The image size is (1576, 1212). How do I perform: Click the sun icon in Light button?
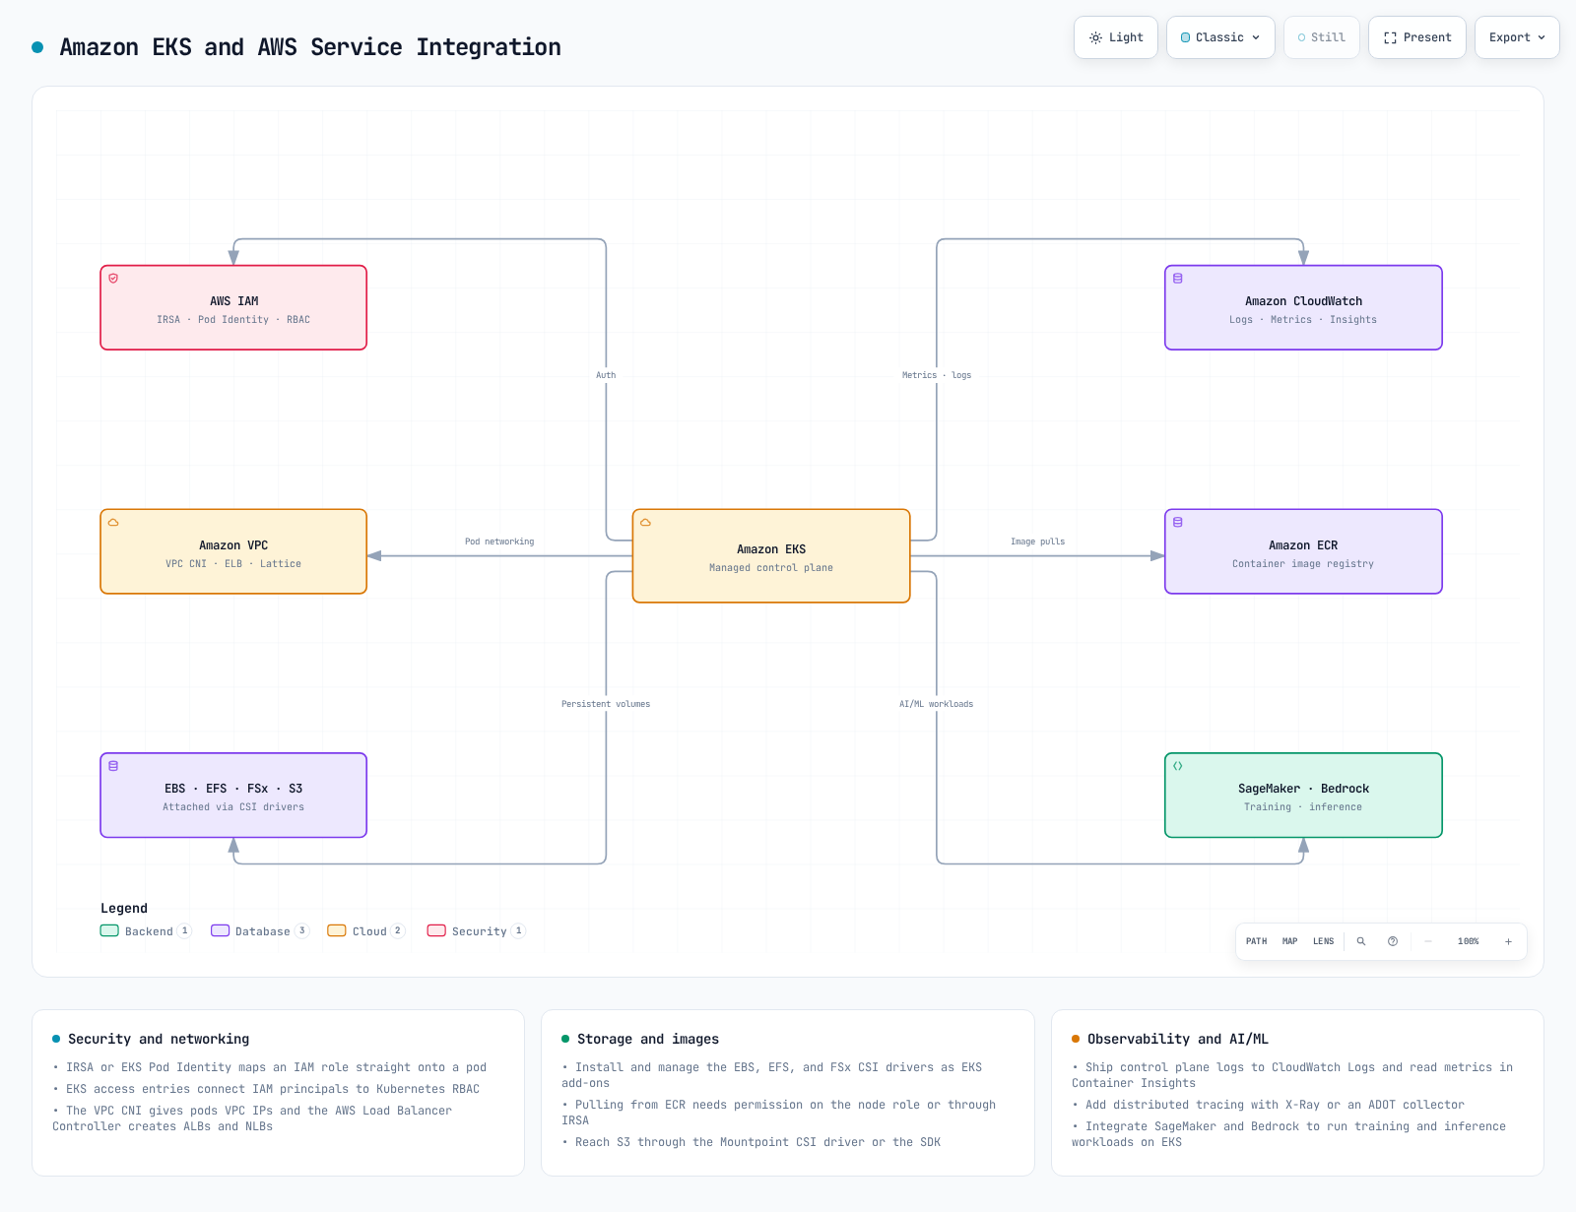(x=1095, y=37)
